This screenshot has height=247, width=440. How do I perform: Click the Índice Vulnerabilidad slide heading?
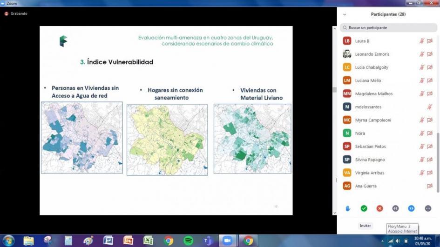(x=117, y=62)
